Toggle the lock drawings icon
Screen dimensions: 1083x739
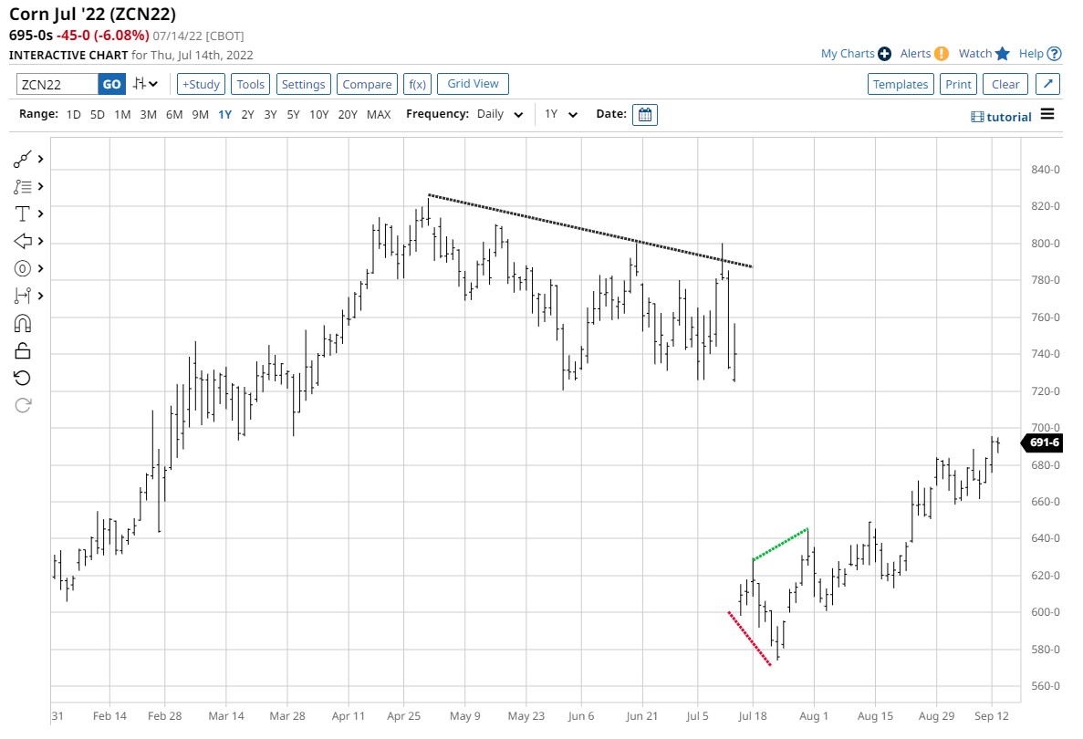pos(22,351)
